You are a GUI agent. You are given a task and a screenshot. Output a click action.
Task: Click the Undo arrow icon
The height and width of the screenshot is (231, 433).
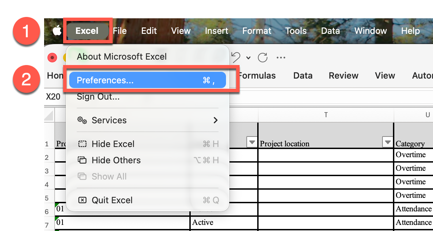[236, 57]
